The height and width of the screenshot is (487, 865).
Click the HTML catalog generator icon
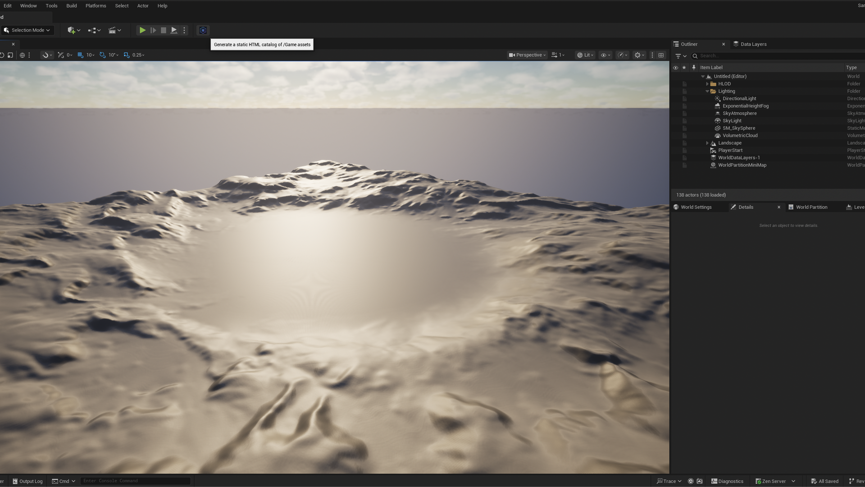pyautogui.click(x=203, y=30)
